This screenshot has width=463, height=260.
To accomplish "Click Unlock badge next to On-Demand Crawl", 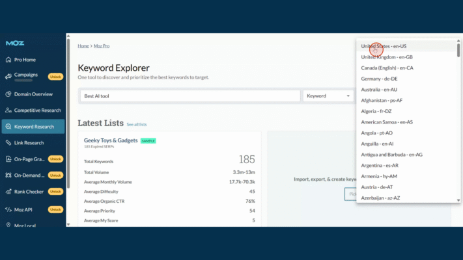I will coord(55,175).
